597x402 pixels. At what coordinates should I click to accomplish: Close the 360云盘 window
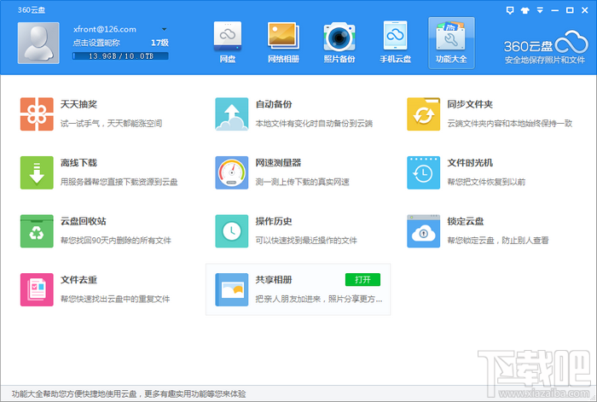click(x=585, y=10)
